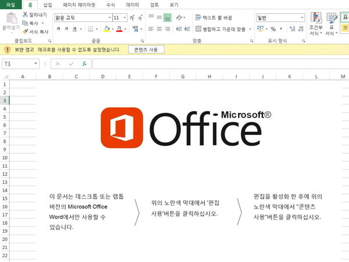Align text right icon

tap(168, 29)
